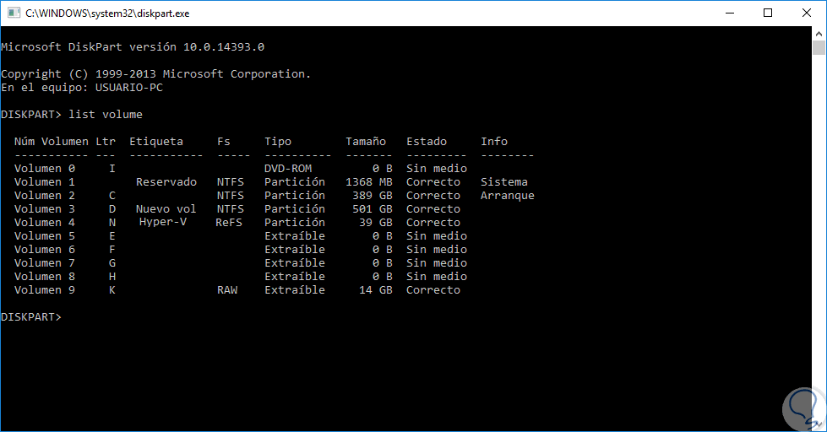
Task: Click the 'Arranque' info value
Action: pyautogui.click(x=508, y=196)
